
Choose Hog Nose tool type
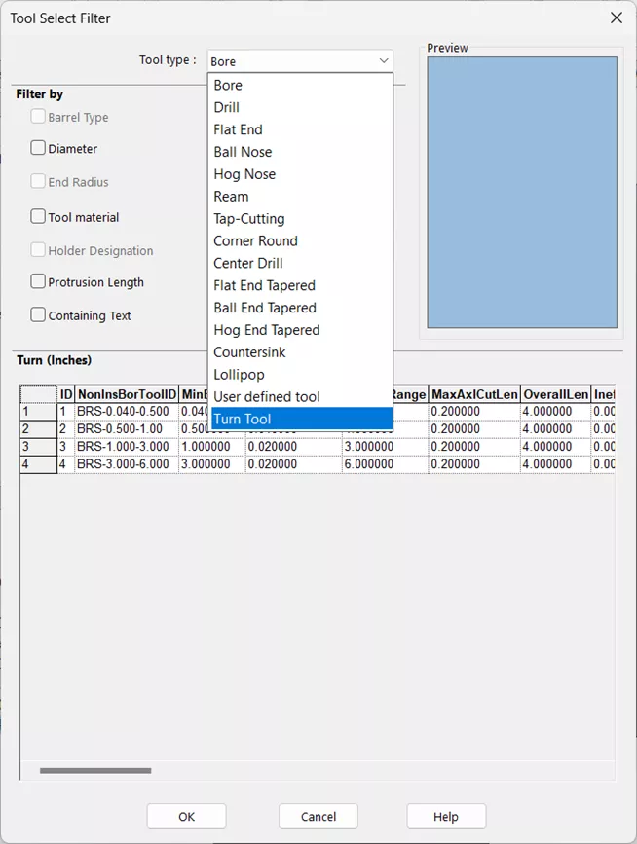point(300,174)
